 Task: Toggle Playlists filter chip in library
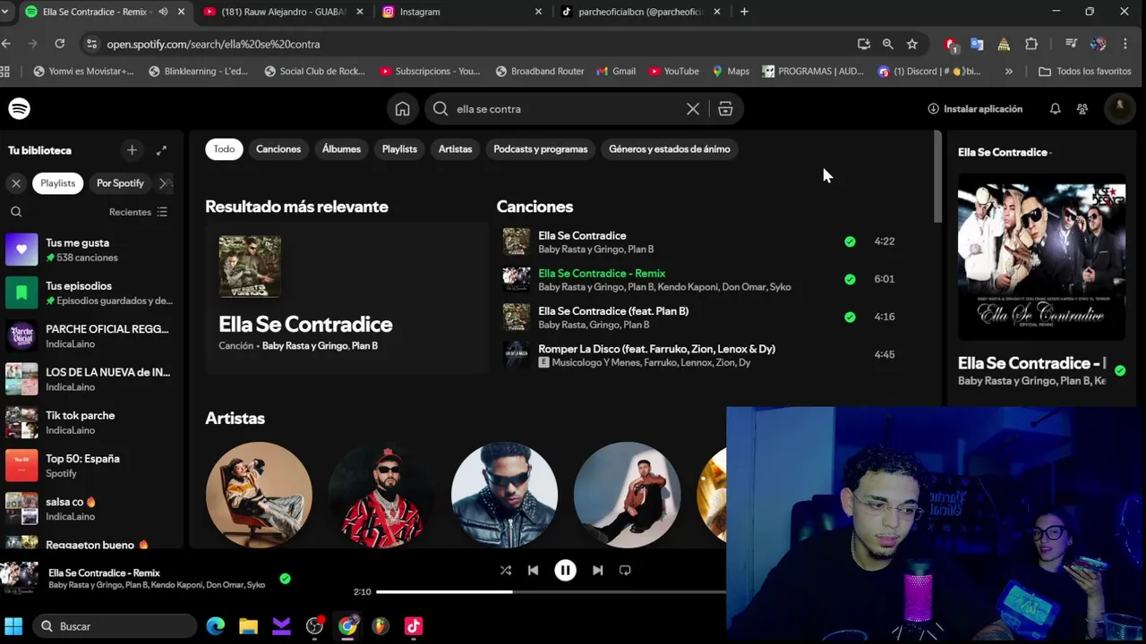click(57, 183)
